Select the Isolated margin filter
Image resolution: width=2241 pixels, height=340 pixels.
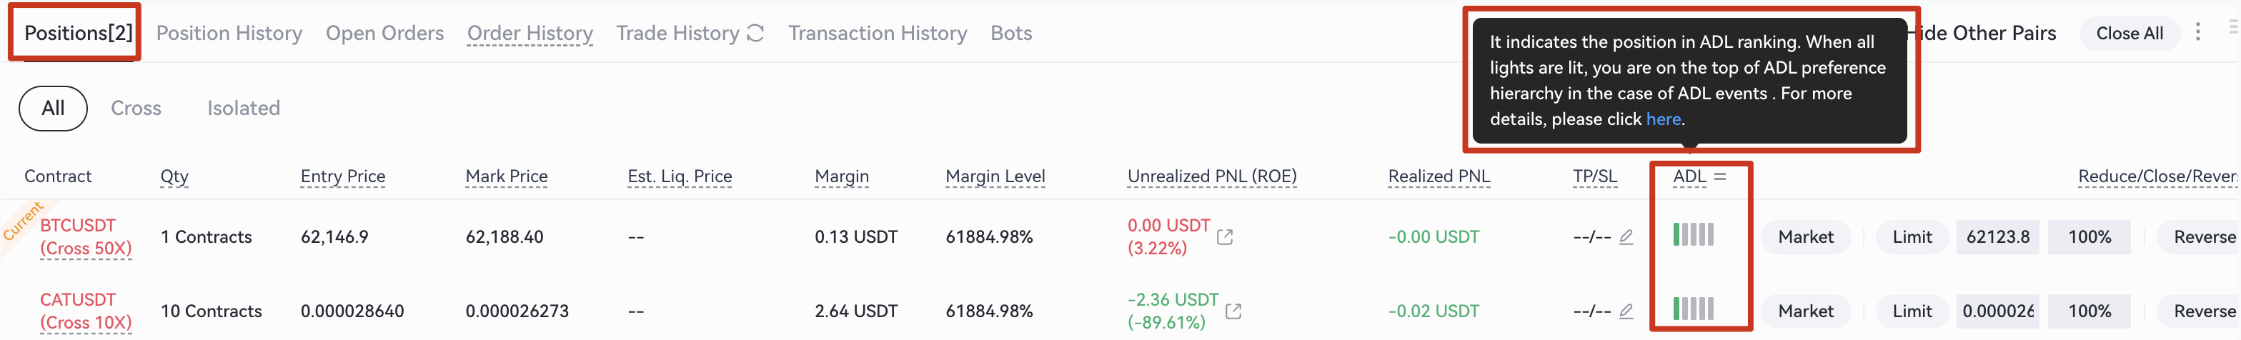pyautogui.click(x=244, y=109)
